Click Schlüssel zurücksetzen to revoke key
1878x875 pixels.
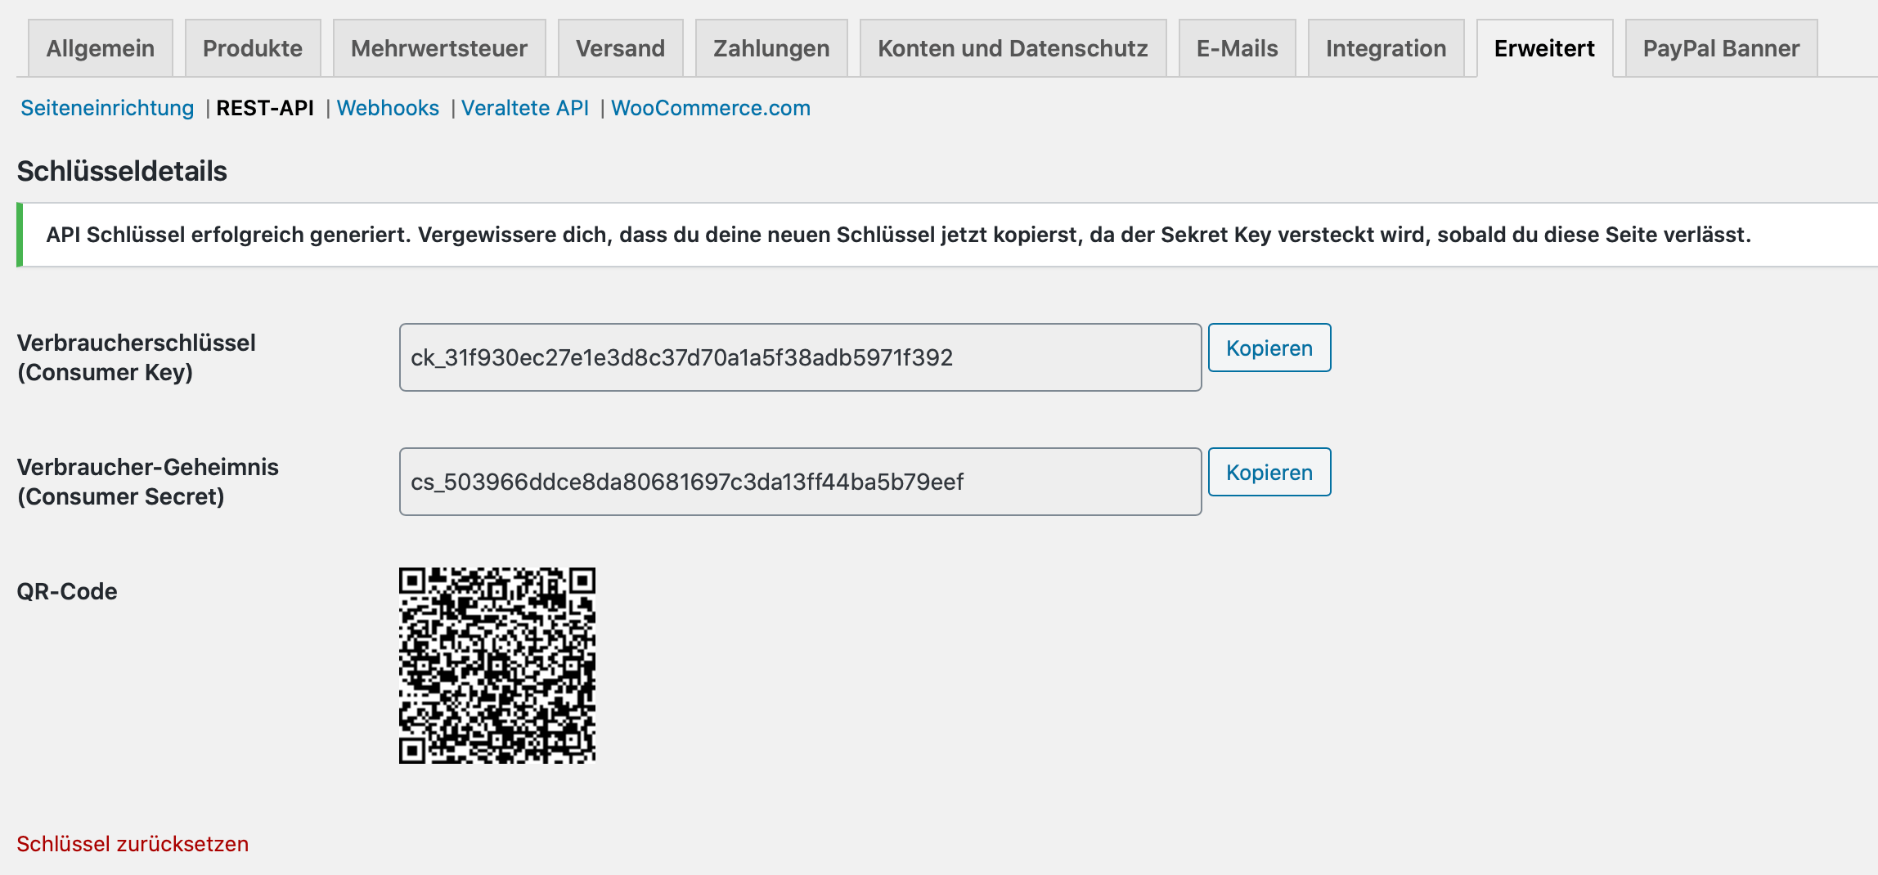pos(133,844)
